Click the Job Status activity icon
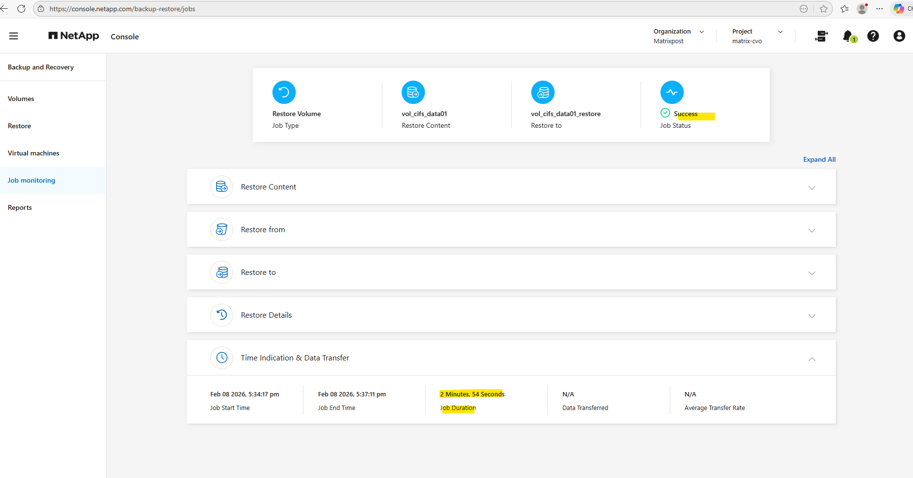This screenshot has height=478, width=913. point(672,92)
